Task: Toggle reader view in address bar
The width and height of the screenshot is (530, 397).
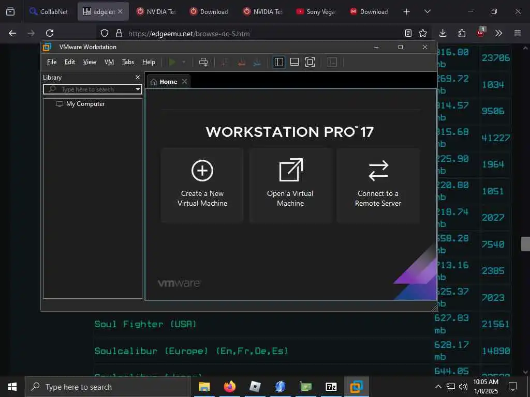Action: 408,33
